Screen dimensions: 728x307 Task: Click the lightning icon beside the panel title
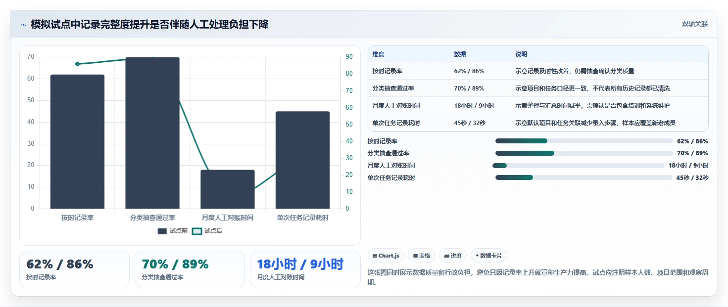[23, 25]
